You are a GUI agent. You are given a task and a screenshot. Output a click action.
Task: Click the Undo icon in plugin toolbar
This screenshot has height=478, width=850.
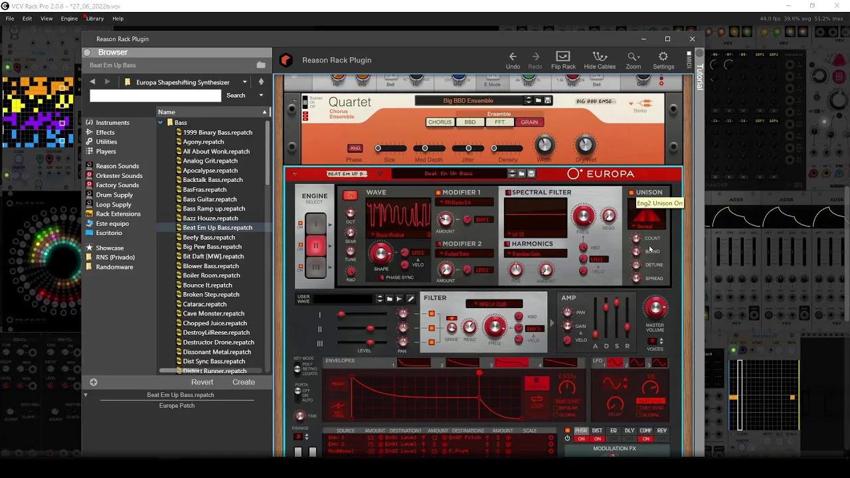[513, 57]
